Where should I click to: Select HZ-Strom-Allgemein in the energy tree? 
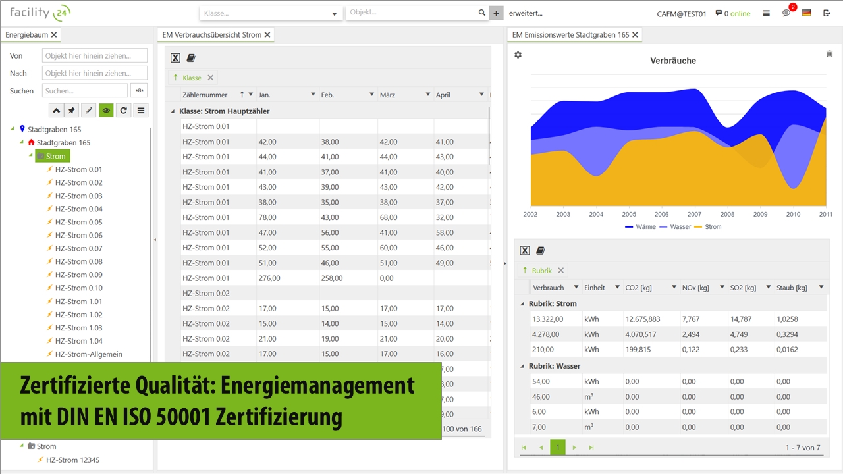[89, 354]
